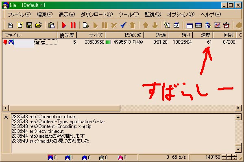
Task: Click the tan pause icon for selected item
Action: 105,25
